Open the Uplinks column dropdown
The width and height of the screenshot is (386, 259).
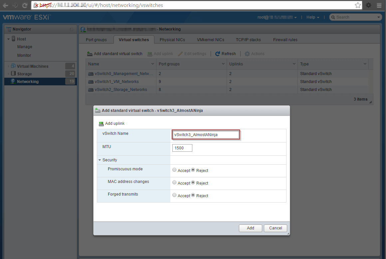pyautogui.click(x=294, y=64)
